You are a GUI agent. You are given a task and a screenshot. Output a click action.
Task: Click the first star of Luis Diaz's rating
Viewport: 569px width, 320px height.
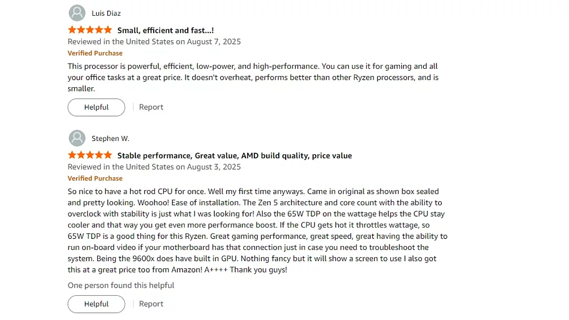coord(73,30)
